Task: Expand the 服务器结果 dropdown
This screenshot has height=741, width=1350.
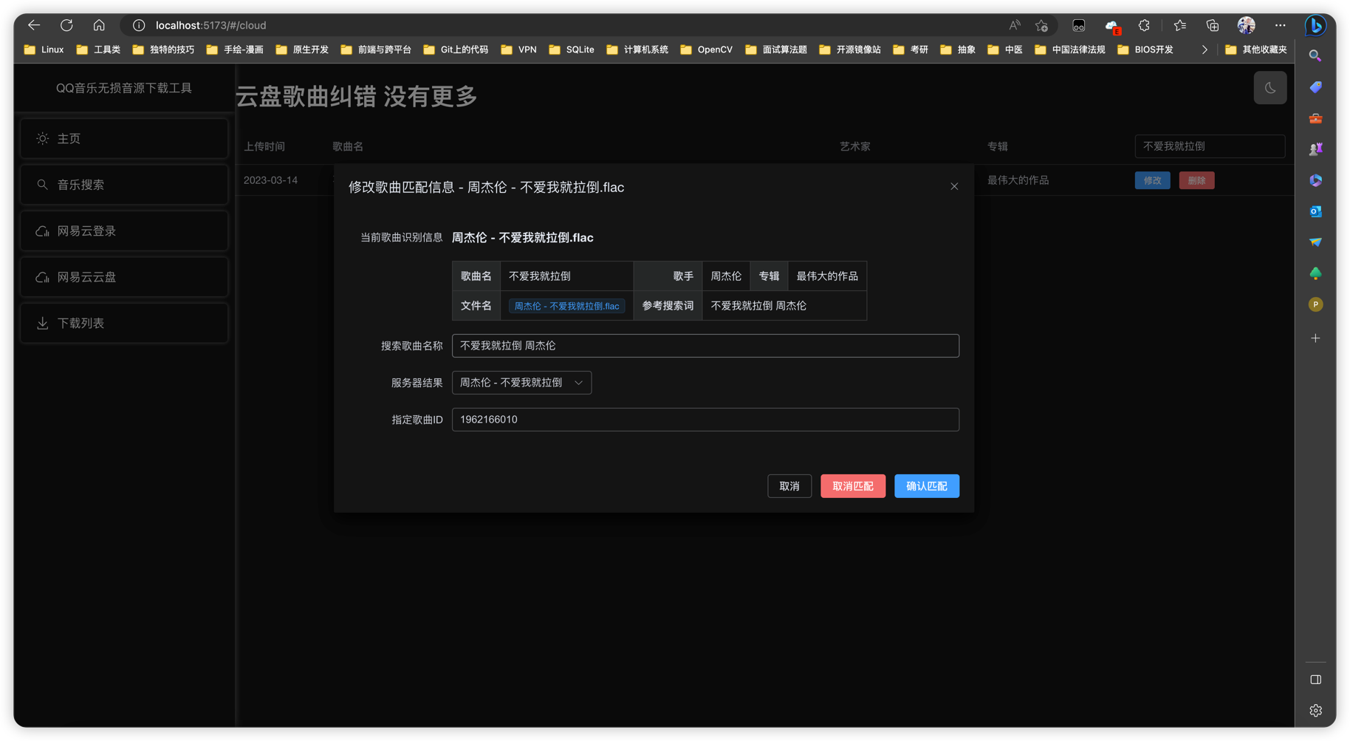Action: pos(521,383)
